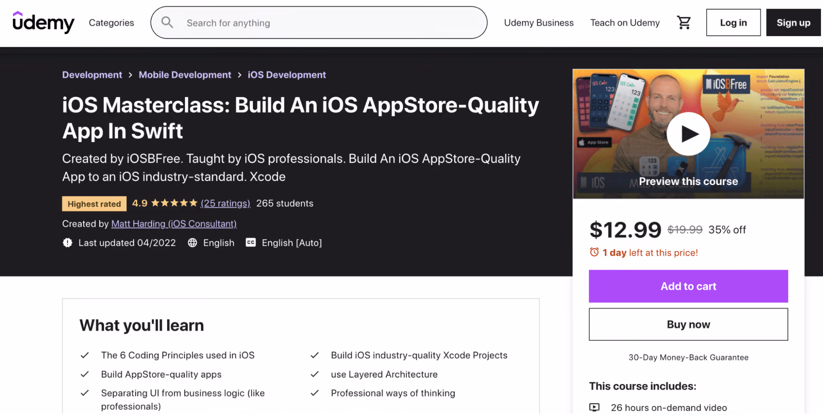The width and height of the screenshot is (823, 414).
Task: Click the search magnifier icon
Action: (x=167, y=22)
